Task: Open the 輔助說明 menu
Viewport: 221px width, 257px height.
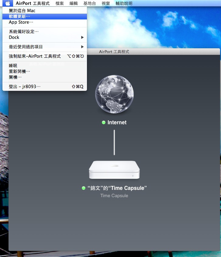Action: pos(124,3)
